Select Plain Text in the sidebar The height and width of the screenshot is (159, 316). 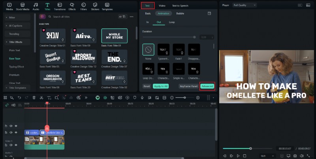point(15,51)
